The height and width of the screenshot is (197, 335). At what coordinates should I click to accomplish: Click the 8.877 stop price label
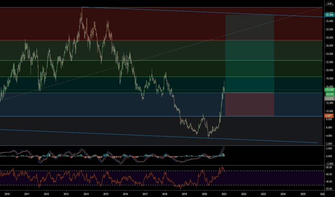pyautogui.click(x=329, y=116)
